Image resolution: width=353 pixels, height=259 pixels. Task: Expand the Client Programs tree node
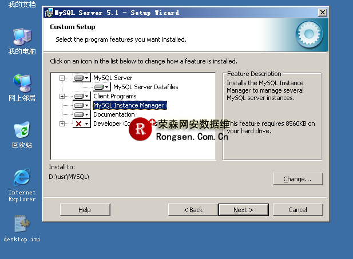click(62, 96)
